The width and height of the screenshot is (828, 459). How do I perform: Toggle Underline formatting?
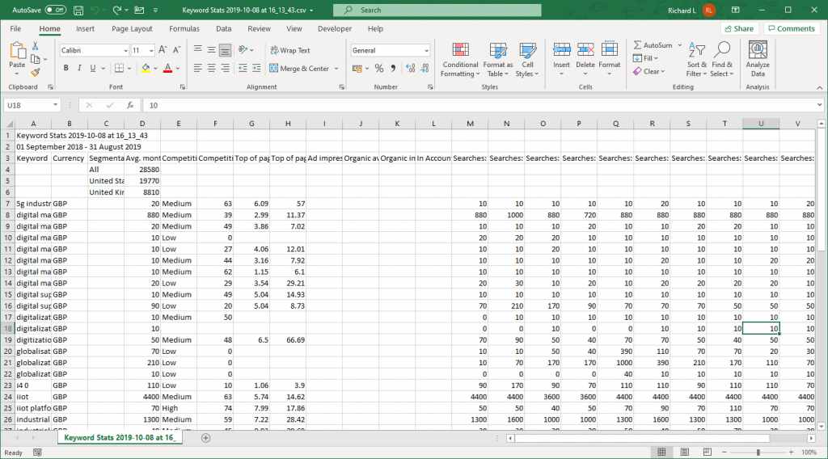click(93, 68)
